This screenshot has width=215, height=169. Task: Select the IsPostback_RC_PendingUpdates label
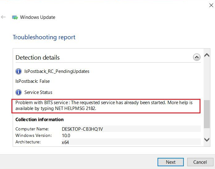[x=57, y=71]
